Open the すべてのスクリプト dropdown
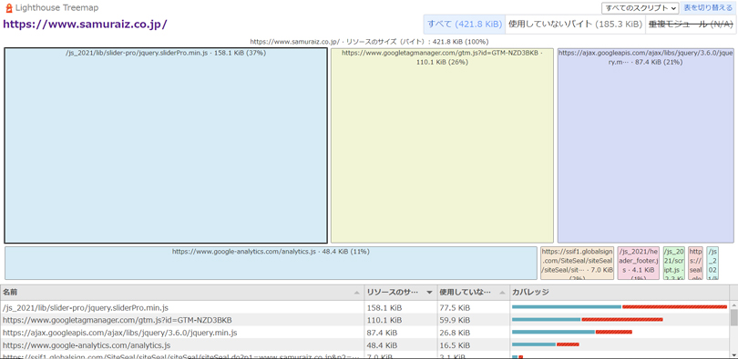Viewport: 738px width, 359px height. (641, 8)
